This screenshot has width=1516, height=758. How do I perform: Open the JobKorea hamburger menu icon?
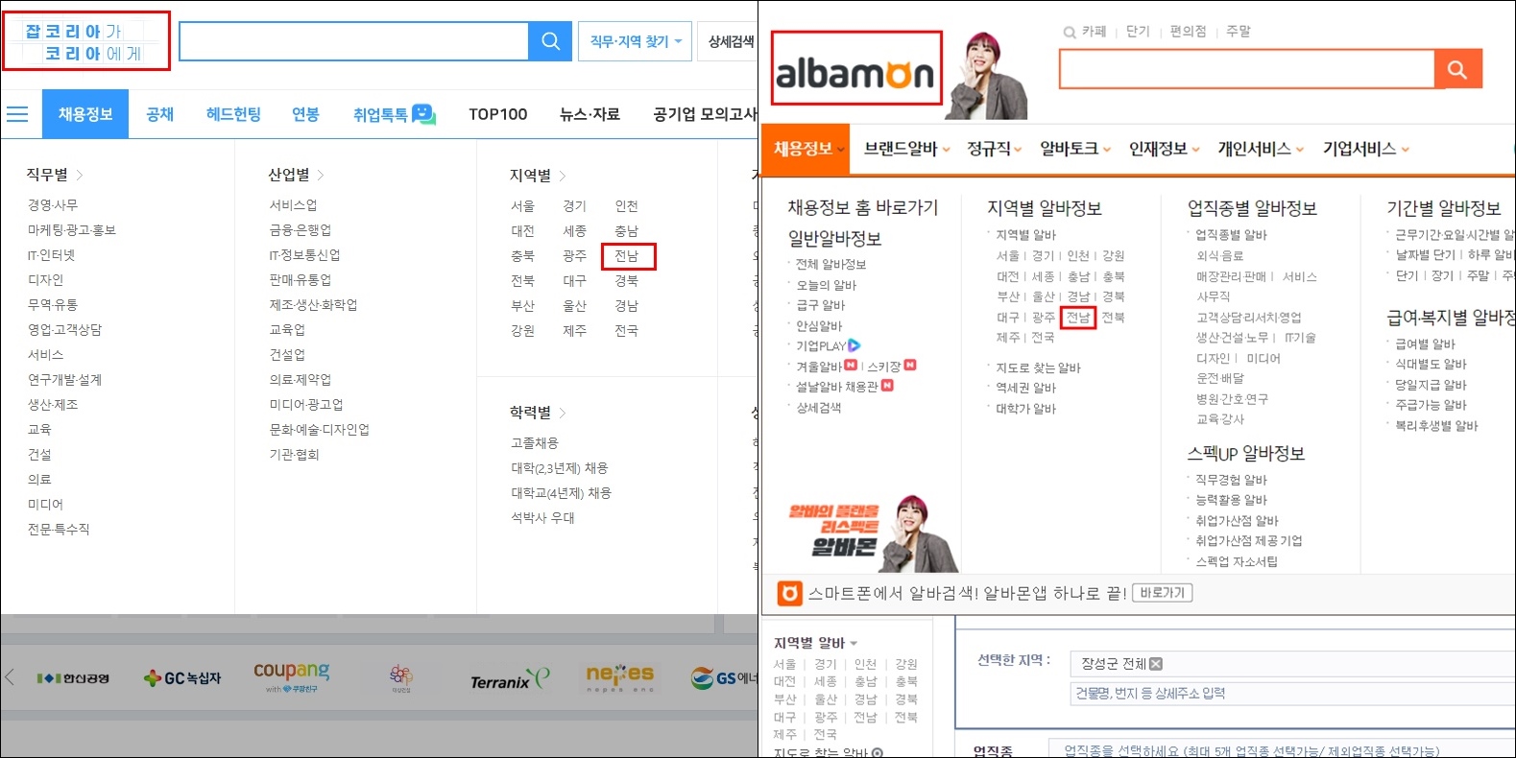click(17, 114)
